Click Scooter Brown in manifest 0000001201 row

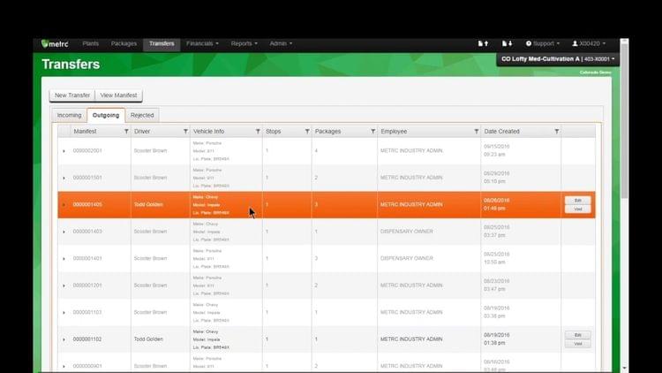click(x=150, y=285)
